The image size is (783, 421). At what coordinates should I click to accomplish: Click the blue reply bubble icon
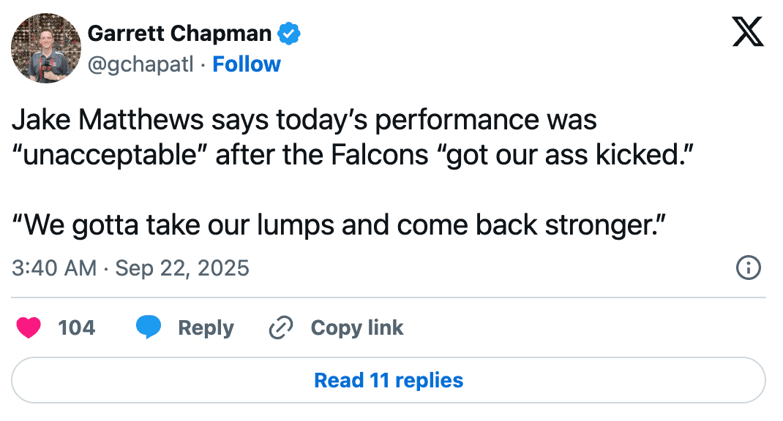tap(149, 328)
